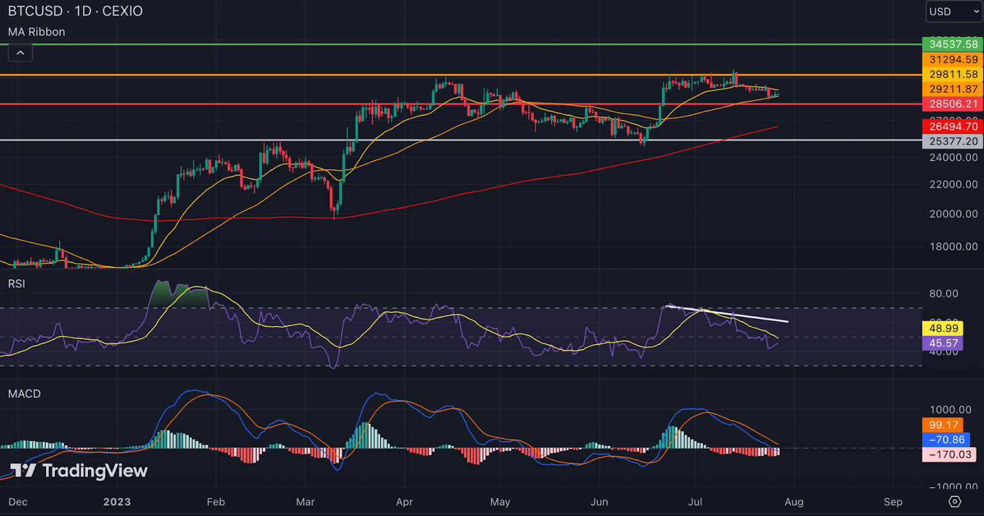
Task: Click the RSI 45.57 purple value label
Action: point(943,343)
